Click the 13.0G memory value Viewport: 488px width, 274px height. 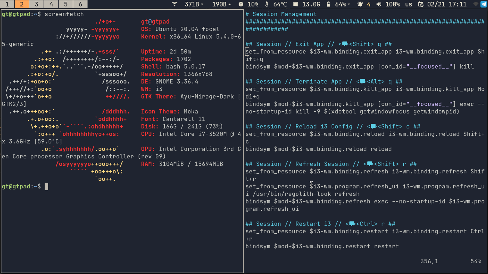click(311, 4)
